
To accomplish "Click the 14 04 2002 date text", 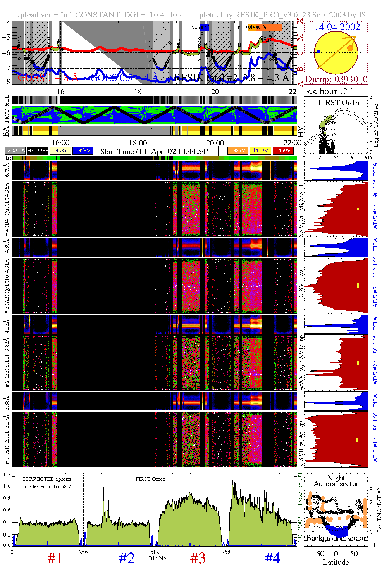I will pyautogui.click(x=337, y=27).
